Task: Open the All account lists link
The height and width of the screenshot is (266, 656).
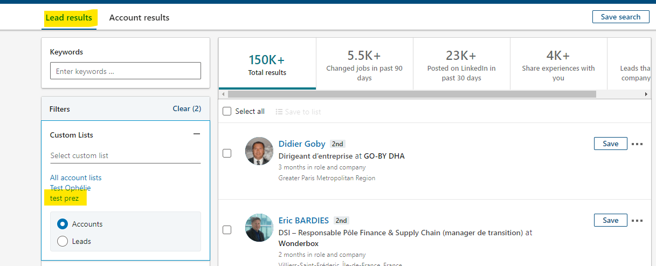Action: [75, 178]
